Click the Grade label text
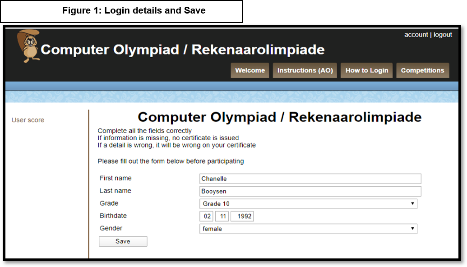This screenshot has height=267, width=467. 109,203
